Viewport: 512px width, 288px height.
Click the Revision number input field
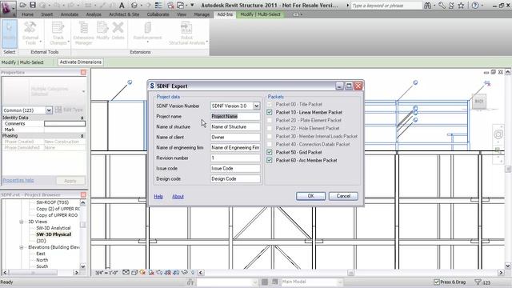coord(235,158)
